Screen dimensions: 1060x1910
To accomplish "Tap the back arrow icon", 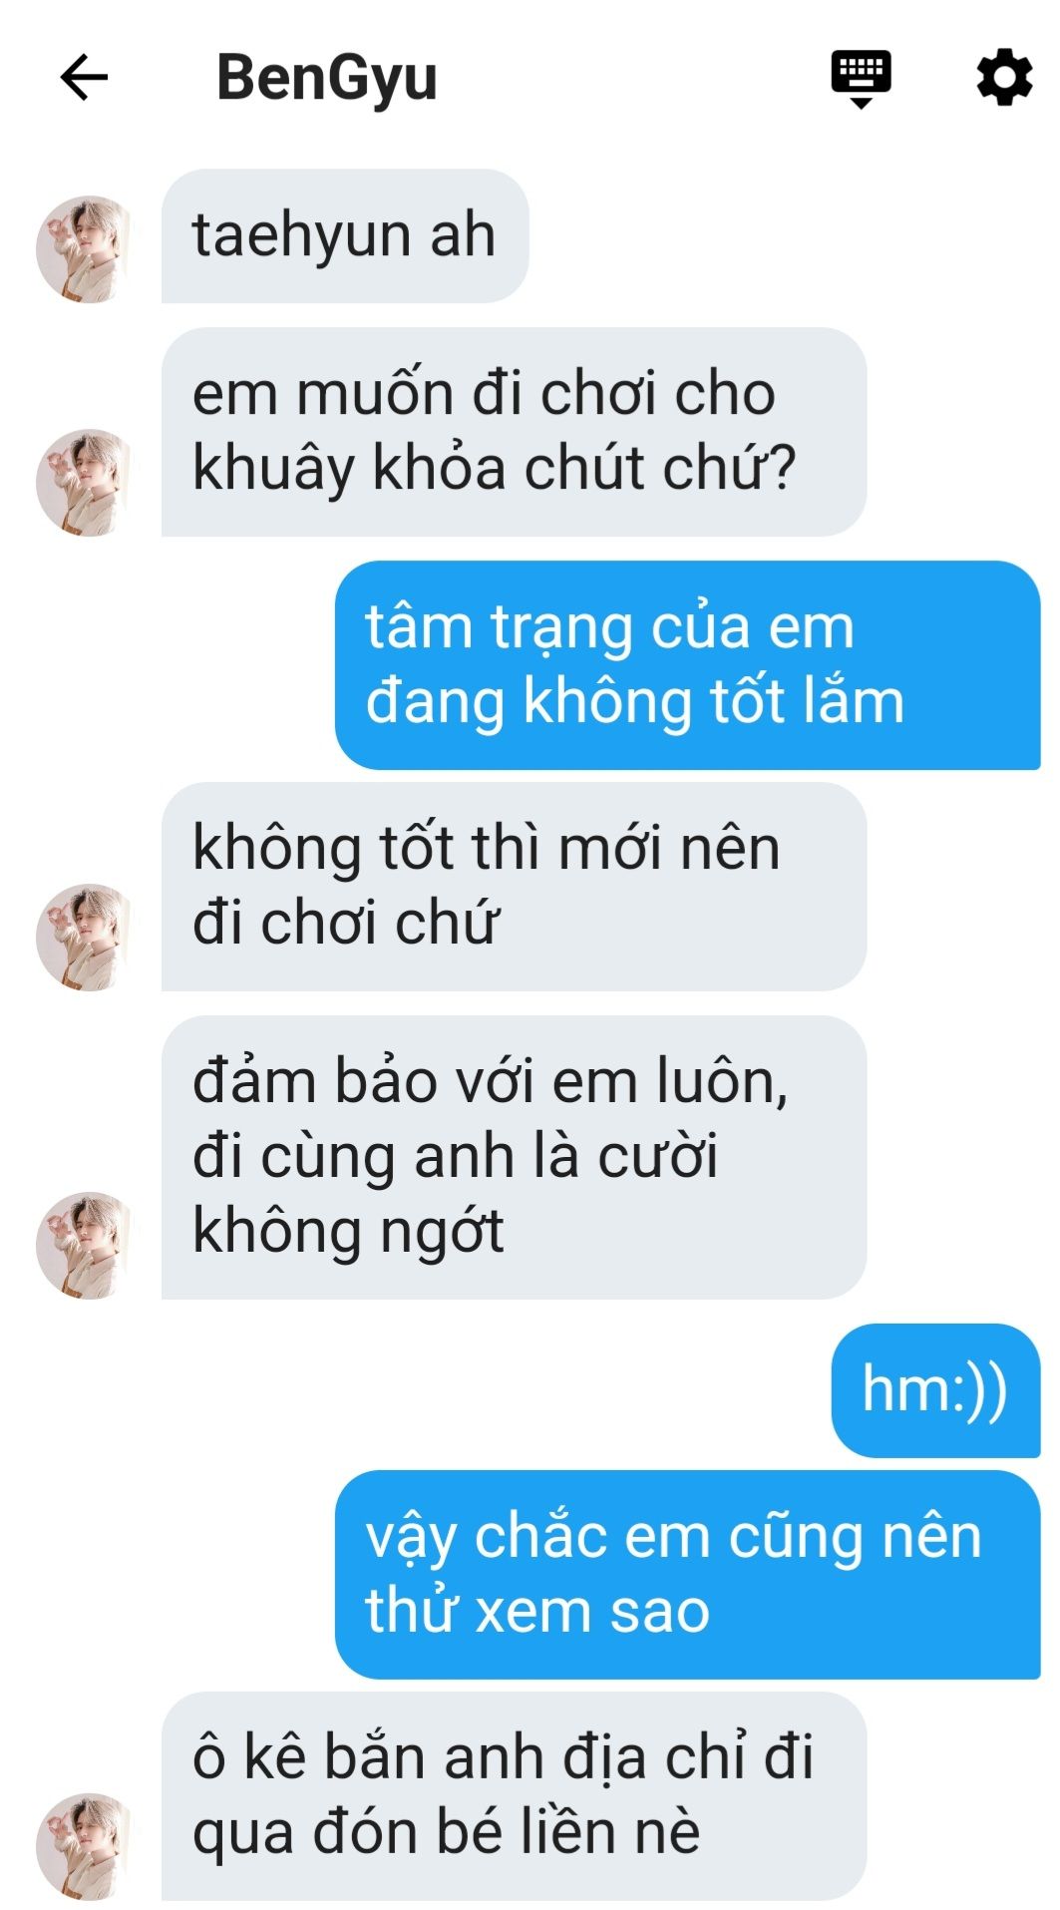I will click(x=84, y=78).
